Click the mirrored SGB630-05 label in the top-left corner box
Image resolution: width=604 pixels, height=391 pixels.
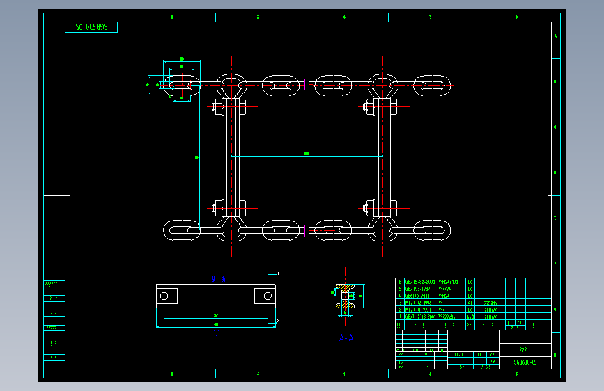92,27
